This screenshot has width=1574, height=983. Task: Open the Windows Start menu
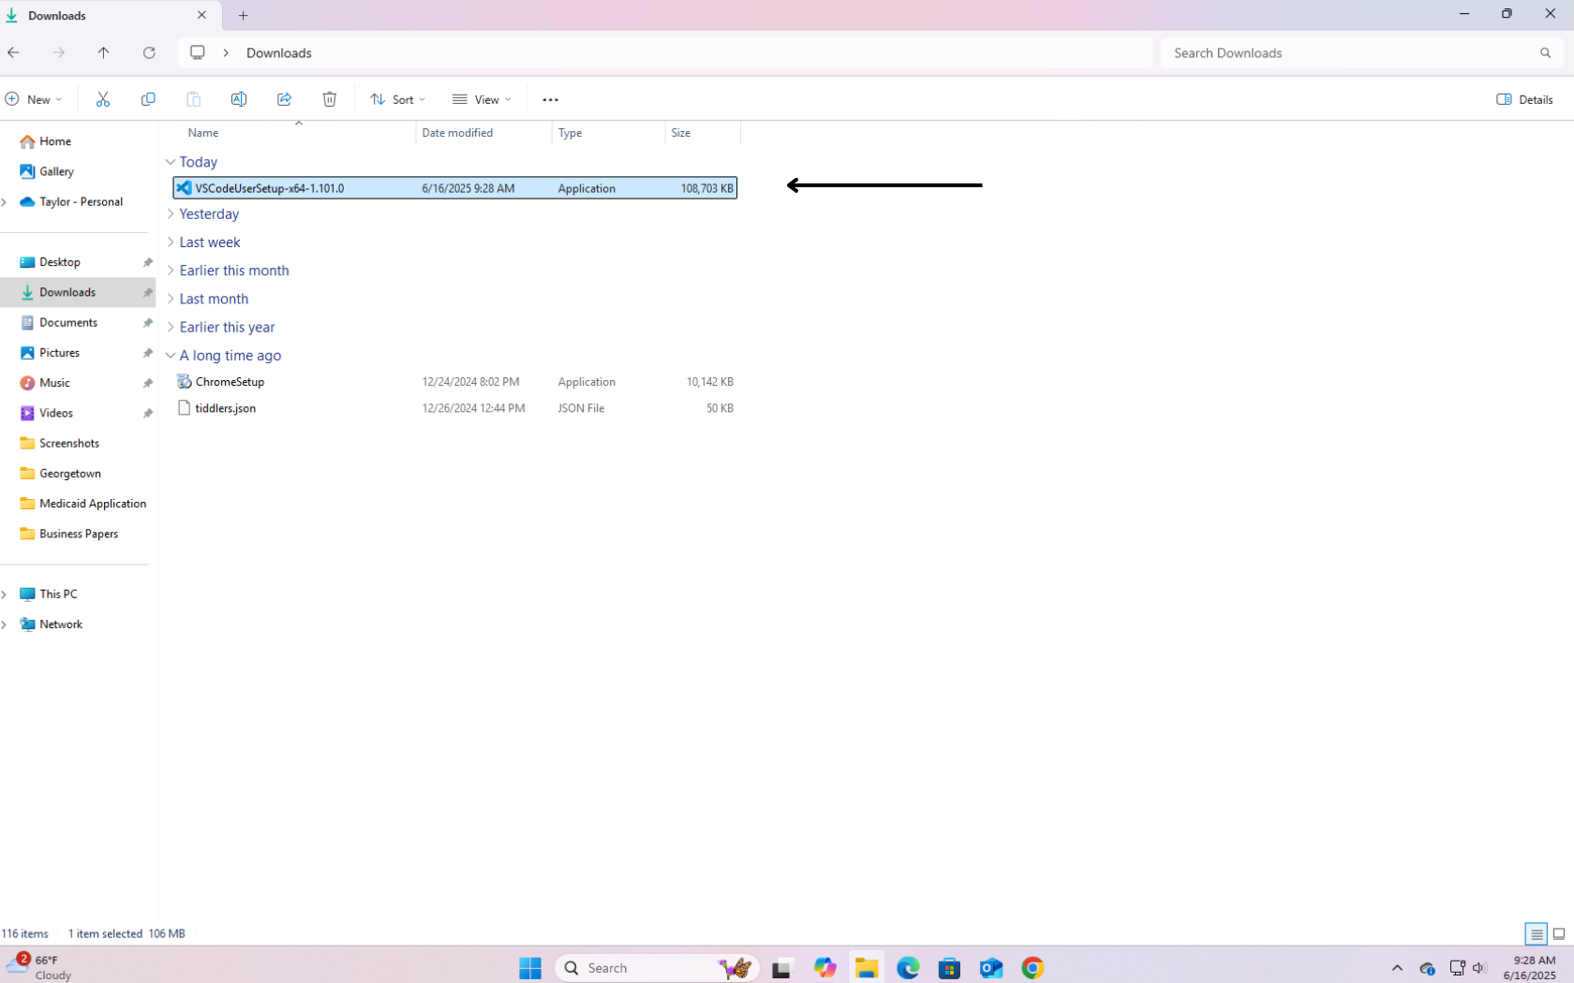[530, 968]
